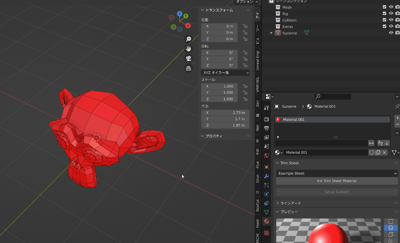Open the Object properties orange square tab
The image size is (400, 243).
pos(266,167)
